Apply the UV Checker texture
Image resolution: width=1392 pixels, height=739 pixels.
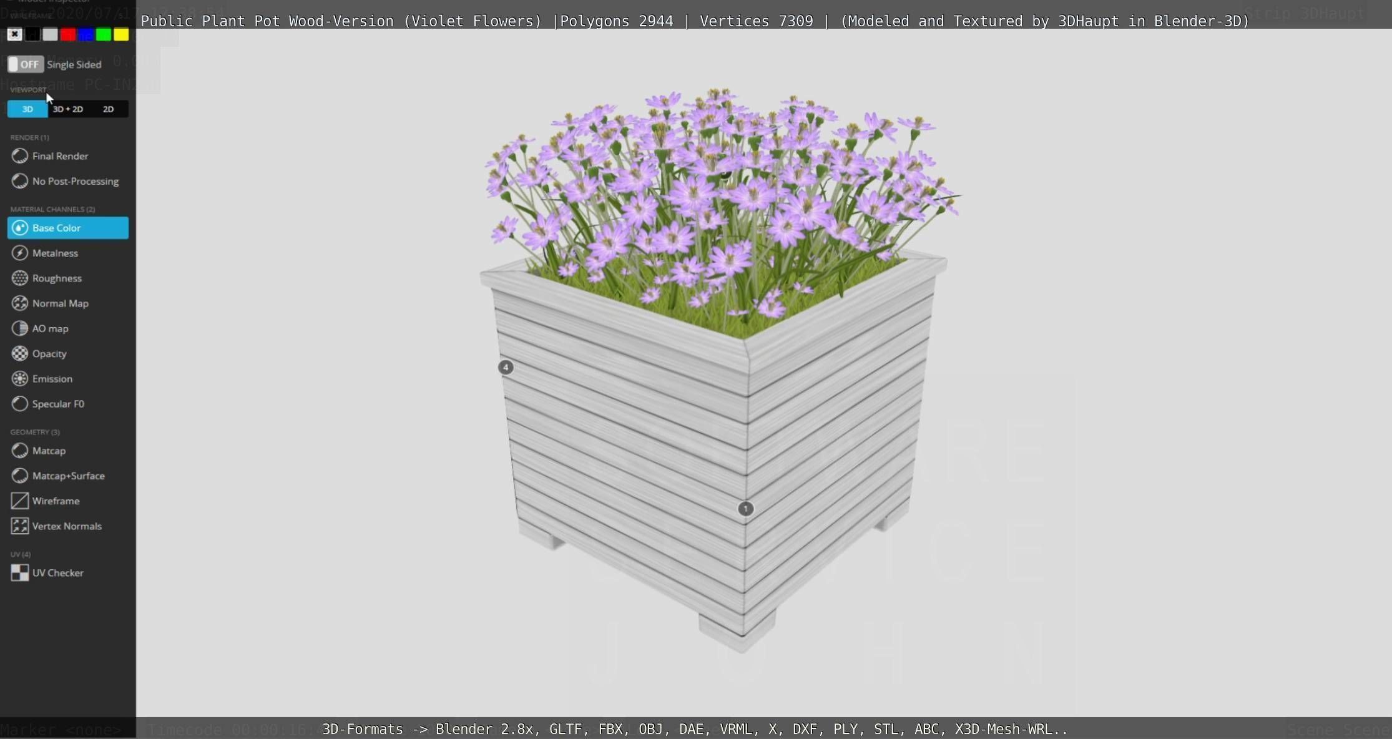(x=67, y=573)
